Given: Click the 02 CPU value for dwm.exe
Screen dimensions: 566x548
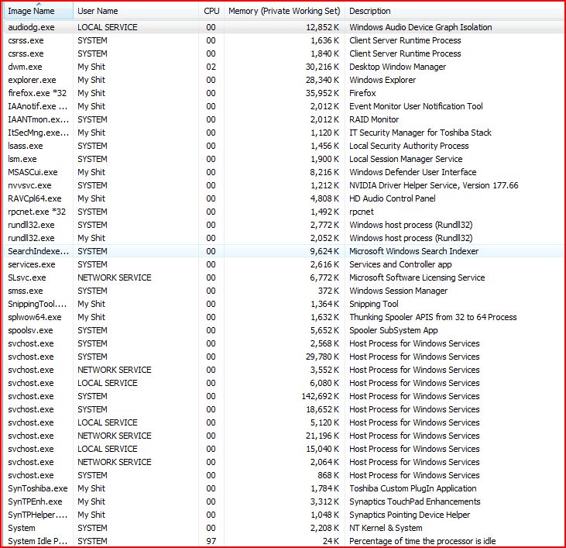Looking at the screenshot, I should click(211, 67).
